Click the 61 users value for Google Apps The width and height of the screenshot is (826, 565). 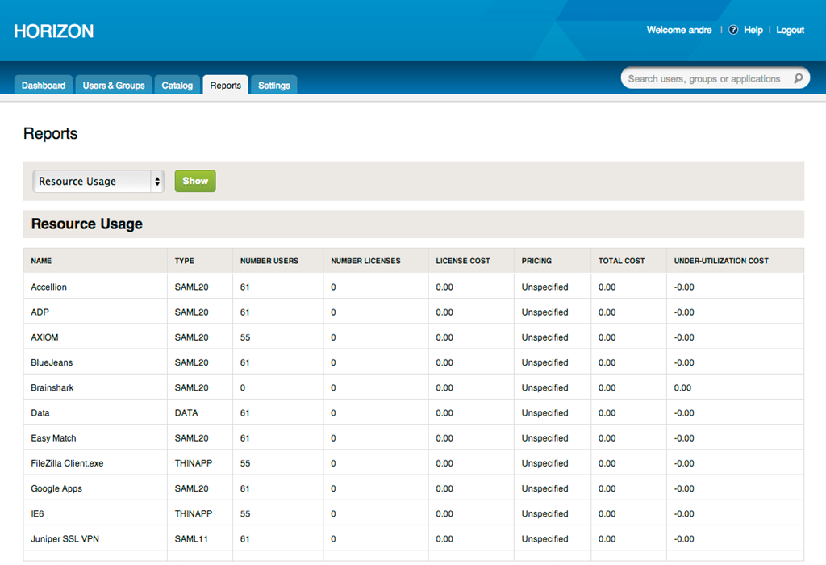tap(245, 488)
